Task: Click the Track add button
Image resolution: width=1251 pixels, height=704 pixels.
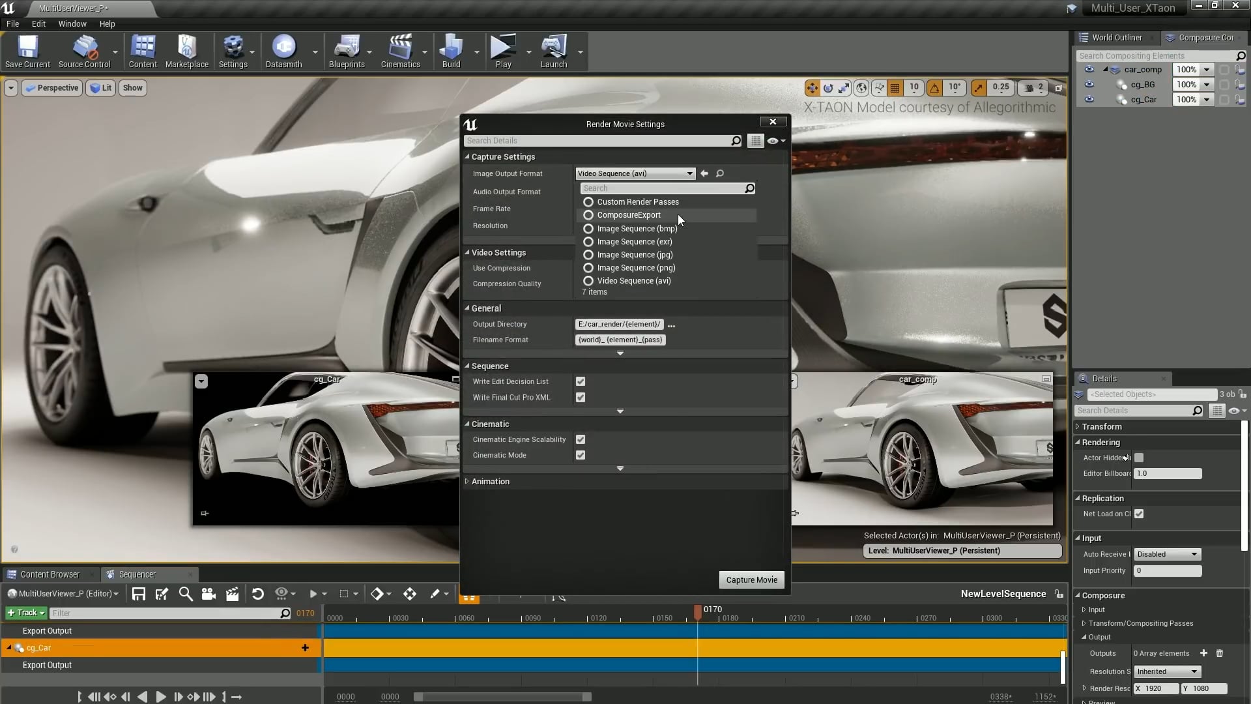Action: (x=25, y=613)
